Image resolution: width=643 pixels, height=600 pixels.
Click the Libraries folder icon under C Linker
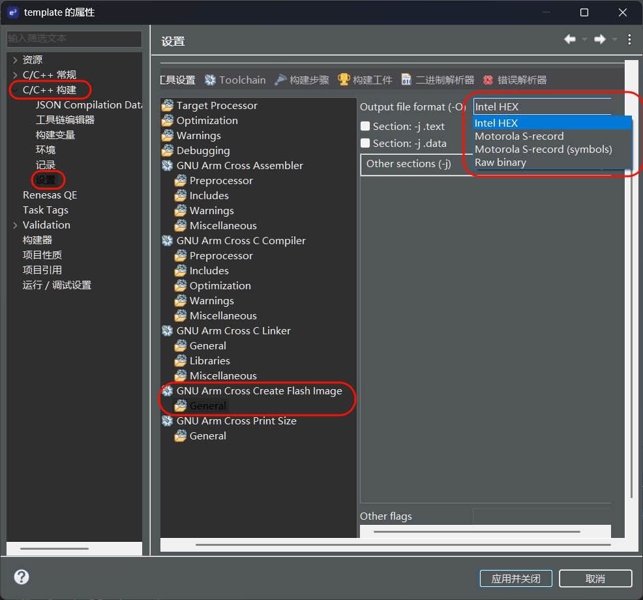click(x=181, y=361)
